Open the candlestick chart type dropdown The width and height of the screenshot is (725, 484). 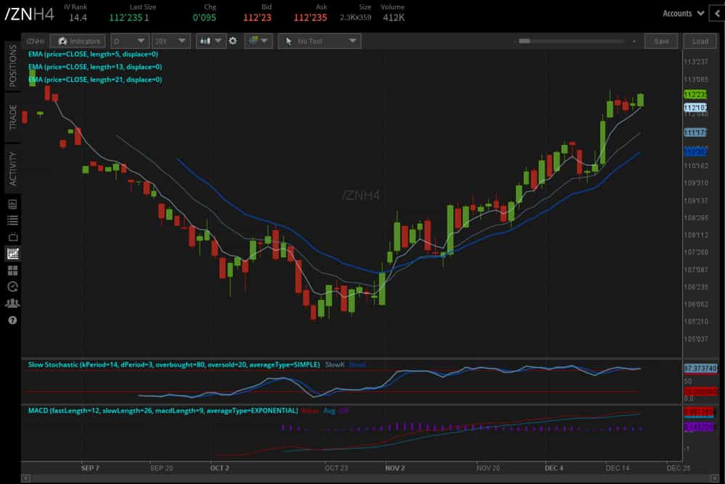[210, 41]
